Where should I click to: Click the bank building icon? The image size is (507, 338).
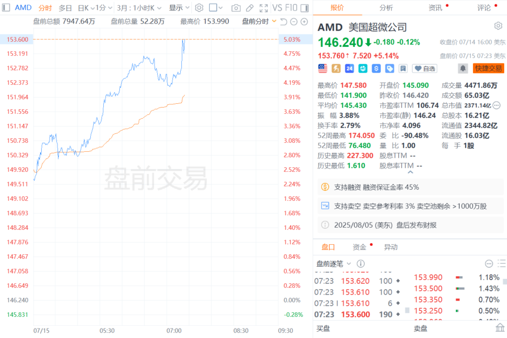[x=500, y=327]
